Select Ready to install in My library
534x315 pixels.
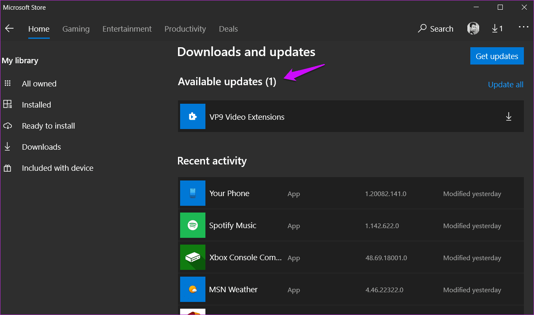pos(49,126)
